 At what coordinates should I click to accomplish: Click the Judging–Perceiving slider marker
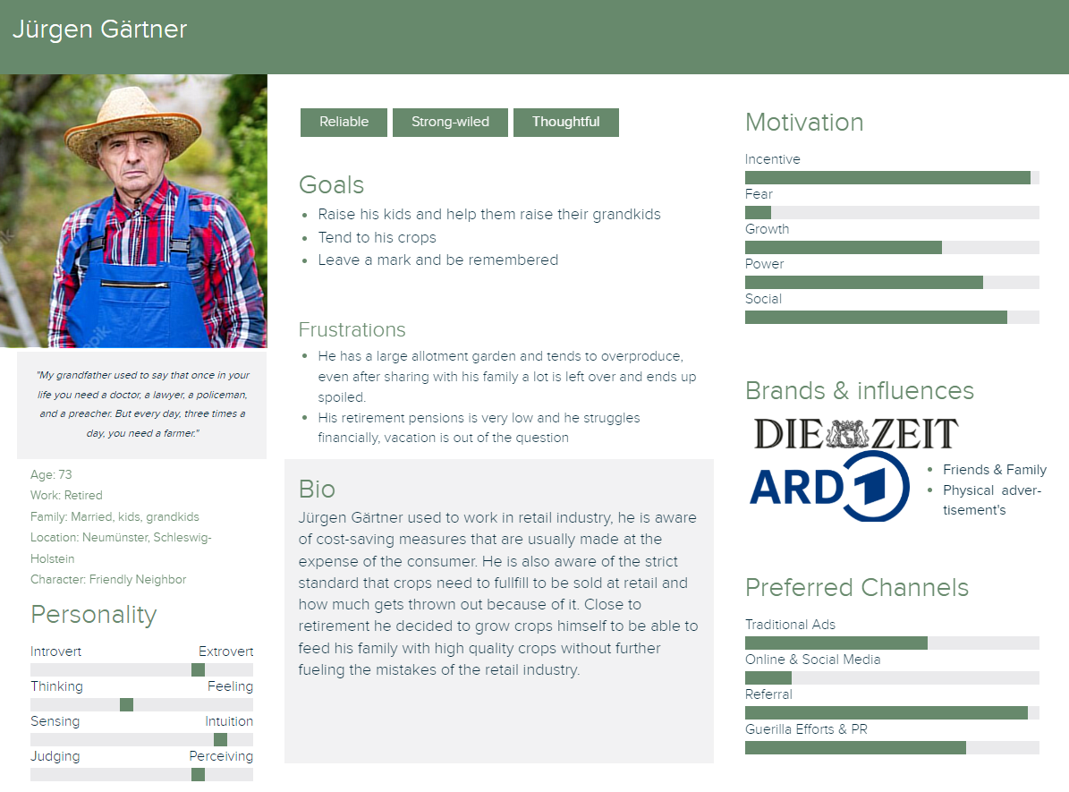point(198,774)
